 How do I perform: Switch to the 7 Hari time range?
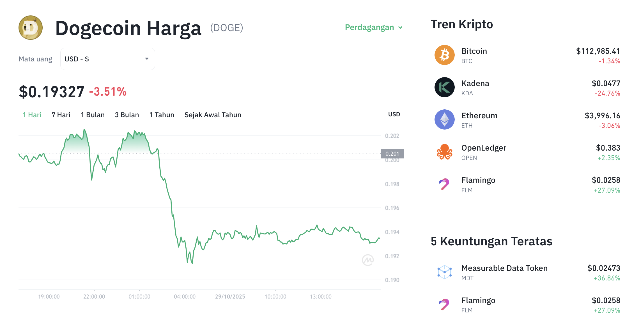(61, 114)
